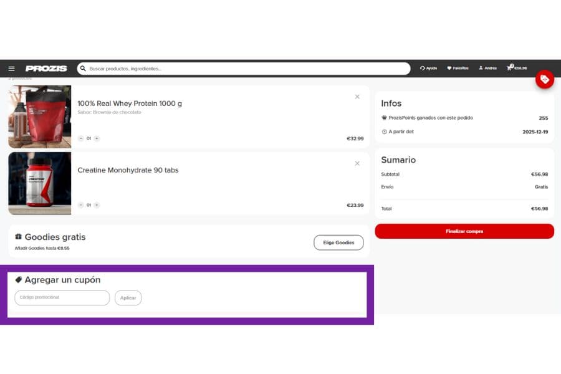Open the Creatine Monohydrate product image
The width and height of the screenshot is (561, 374).
[40, 183]
